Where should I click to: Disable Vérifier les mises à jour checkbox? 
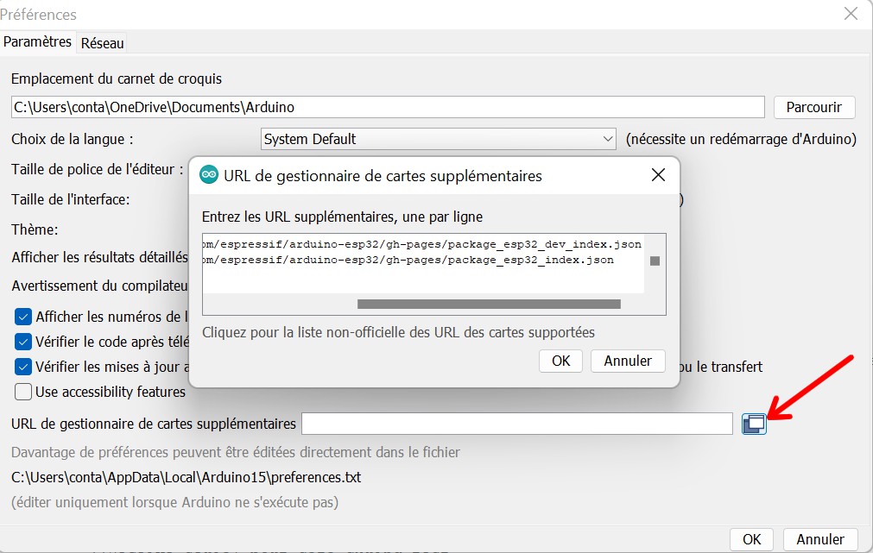[22, 368]
